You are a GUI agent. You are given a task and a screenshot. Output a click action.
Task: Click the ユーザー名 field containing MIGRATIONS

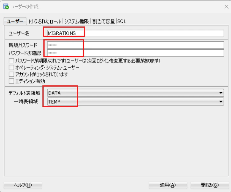point(135,33)
